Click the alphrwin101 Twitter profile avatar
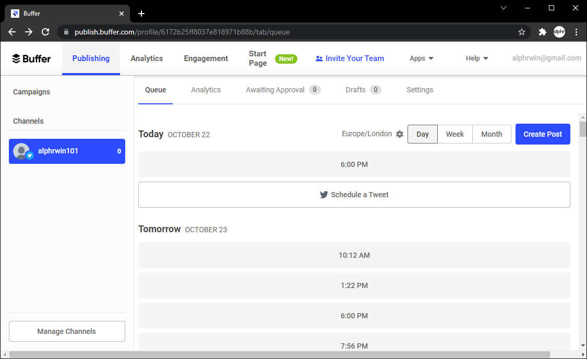This screenshot has height=359, width=587. [22, 151]
